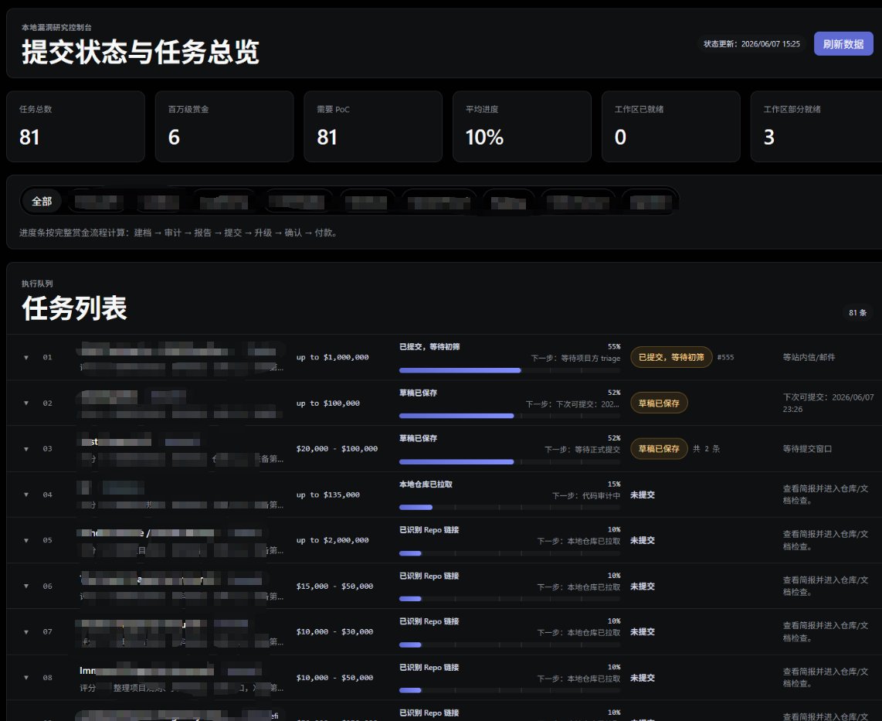
Task: Click the $15,000 - $50,000 bounty
Action: [x=334, y=586]
